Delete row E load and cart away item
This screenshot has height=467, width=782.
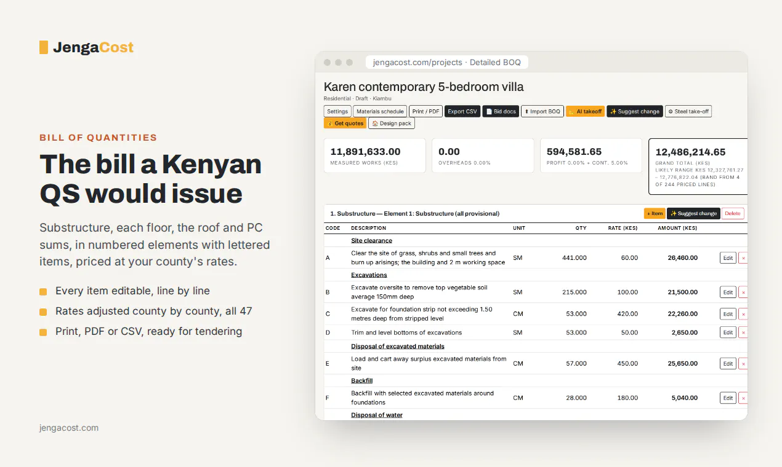coord(743,363)
